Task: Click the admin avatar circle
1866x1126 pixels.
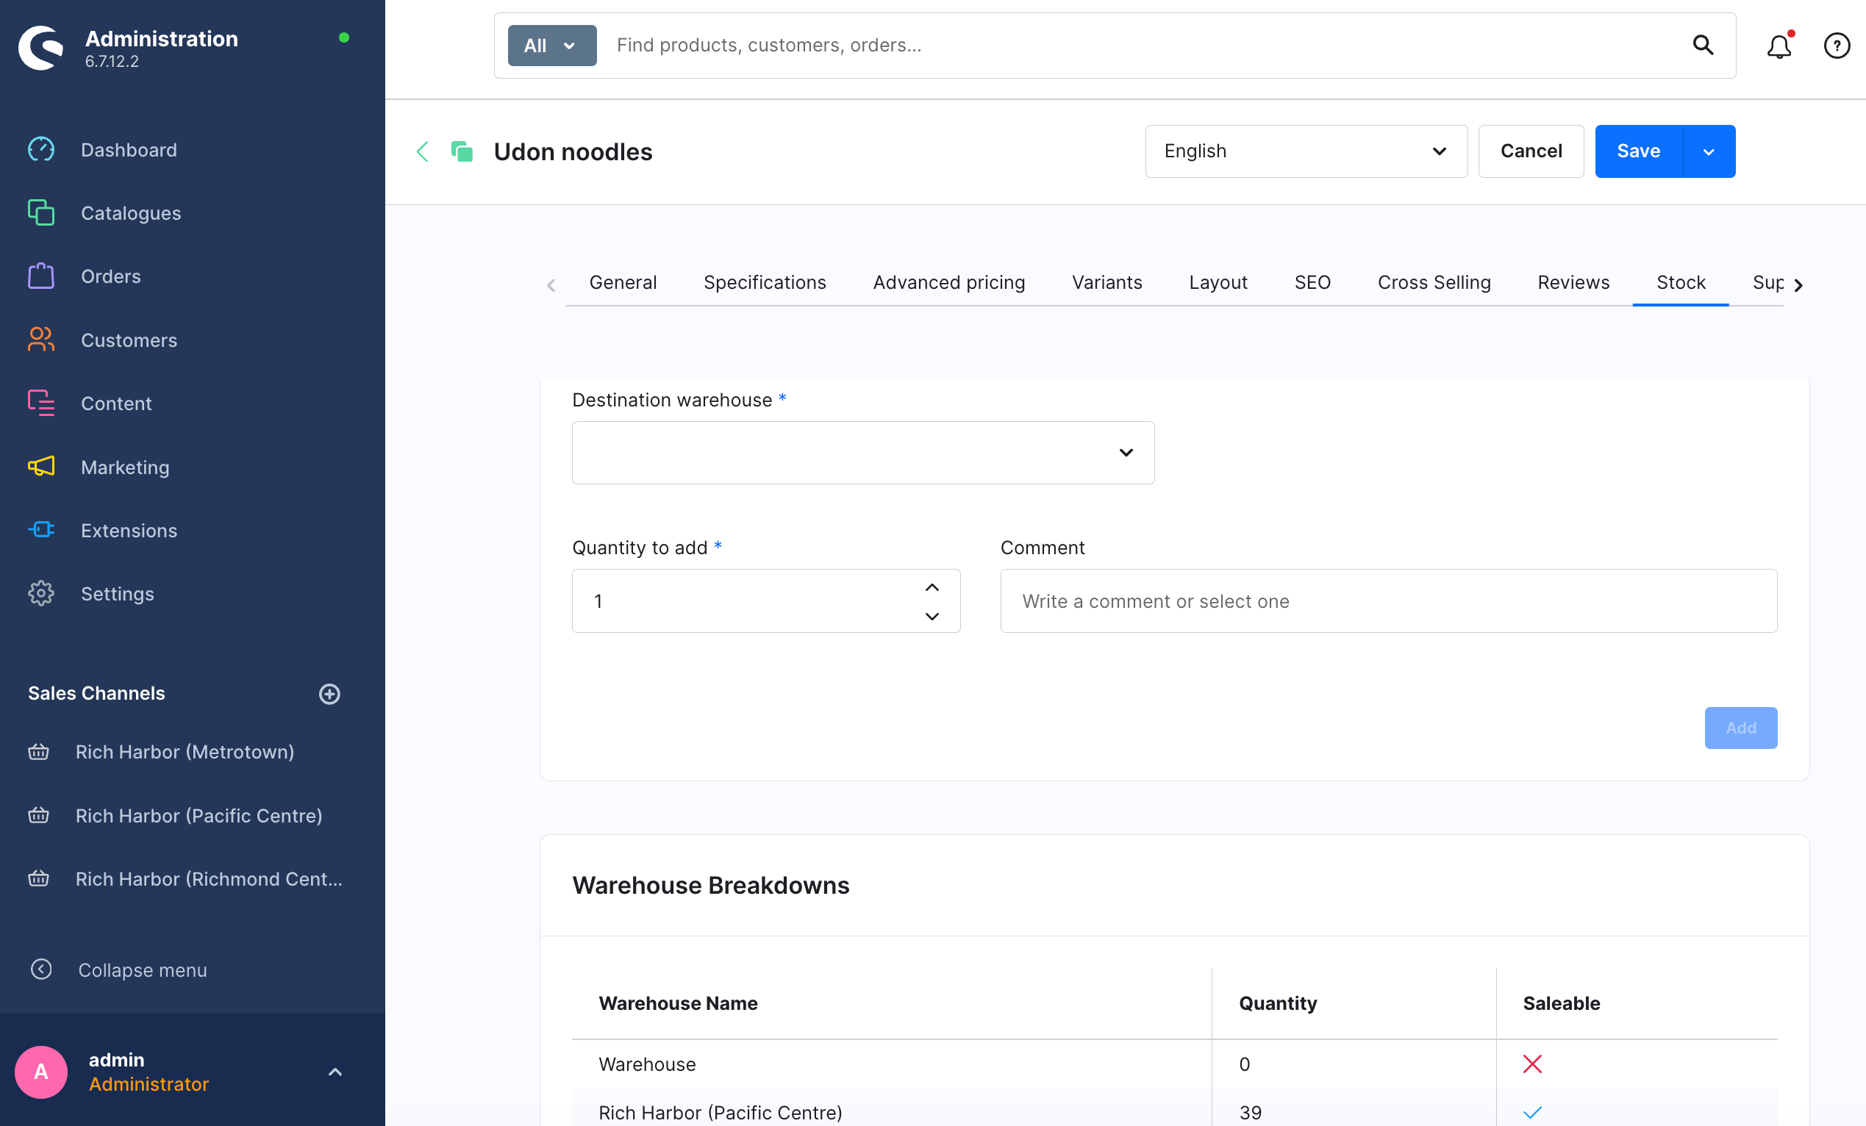Action: [x=41, y=1072]
